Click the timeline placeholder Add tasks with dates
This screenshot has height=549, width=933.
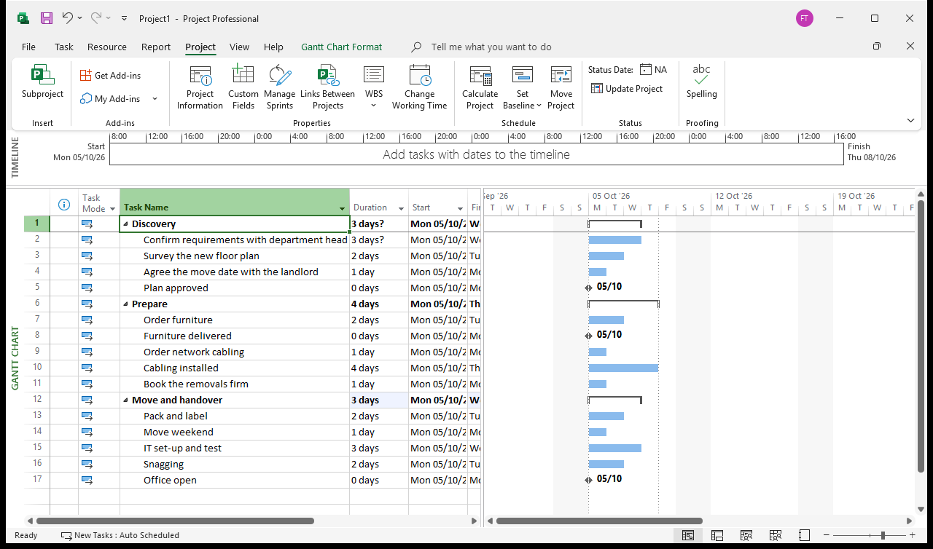pyautogui.click(x=476, y=154)
